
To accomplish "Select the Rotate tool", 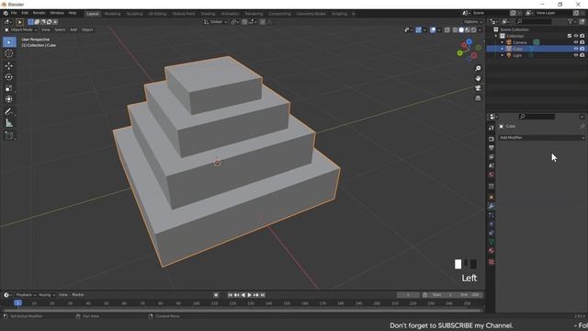I will click(9, 77).
